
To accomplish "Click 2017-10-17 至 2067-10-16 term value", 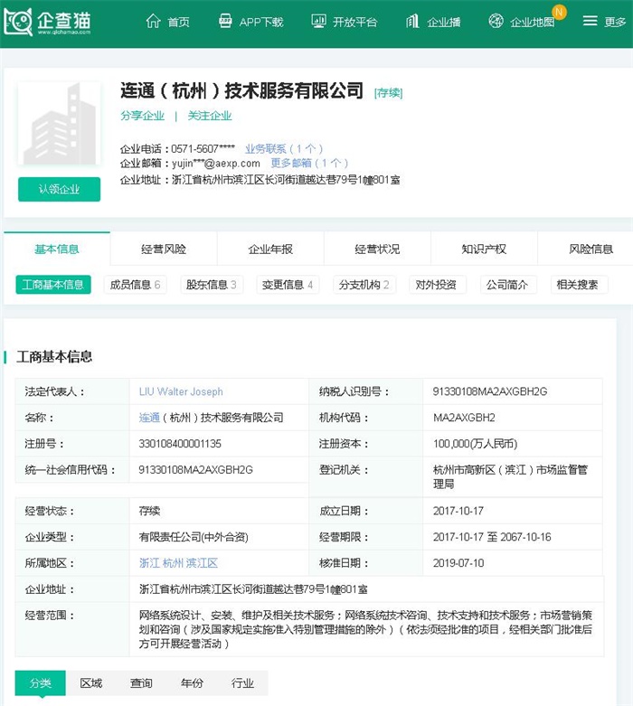I will pos(492,537).
